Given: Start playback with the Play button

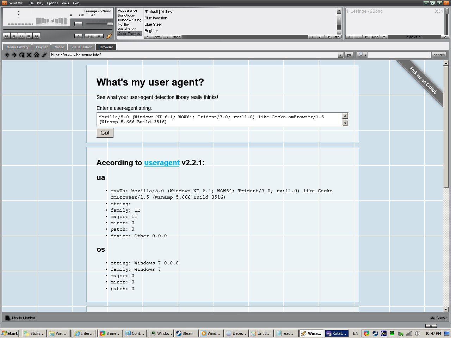Looking at the screenshot, I should point(14,36).
